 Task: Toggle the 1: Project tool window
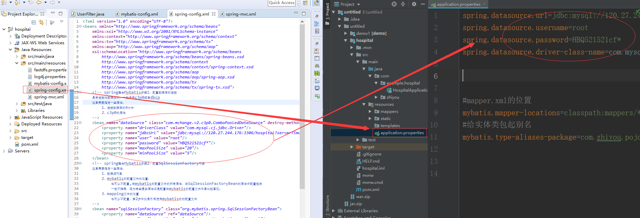coord(327,14)
